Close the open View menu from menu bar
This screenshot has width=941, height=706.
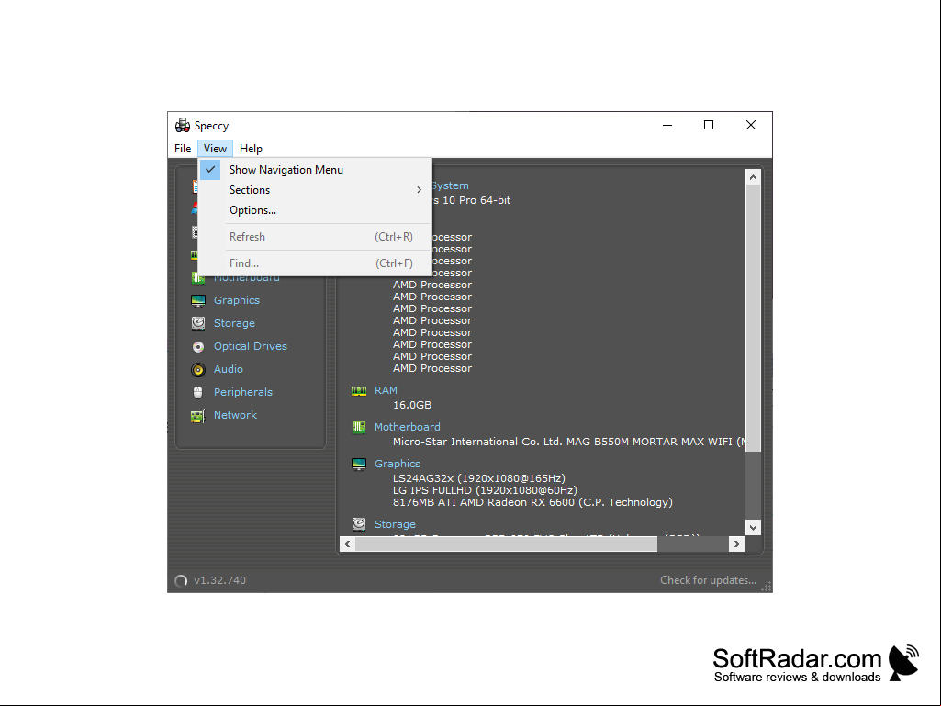coord(215,149)
